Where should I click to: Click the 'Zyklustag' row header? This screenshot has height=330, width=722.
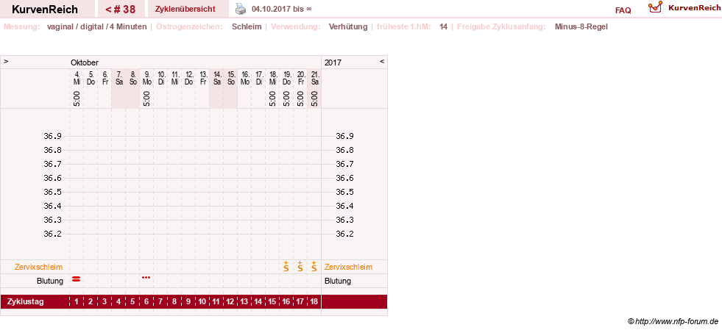coord(25,302)
